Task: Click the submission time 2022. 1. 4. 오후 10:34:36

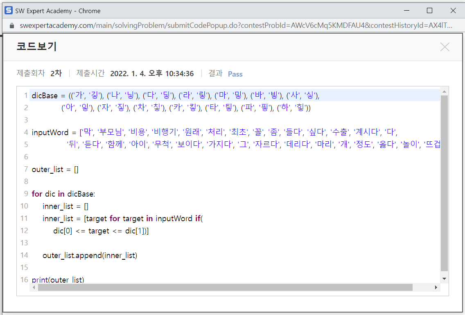Action: (x=152, y=74)
